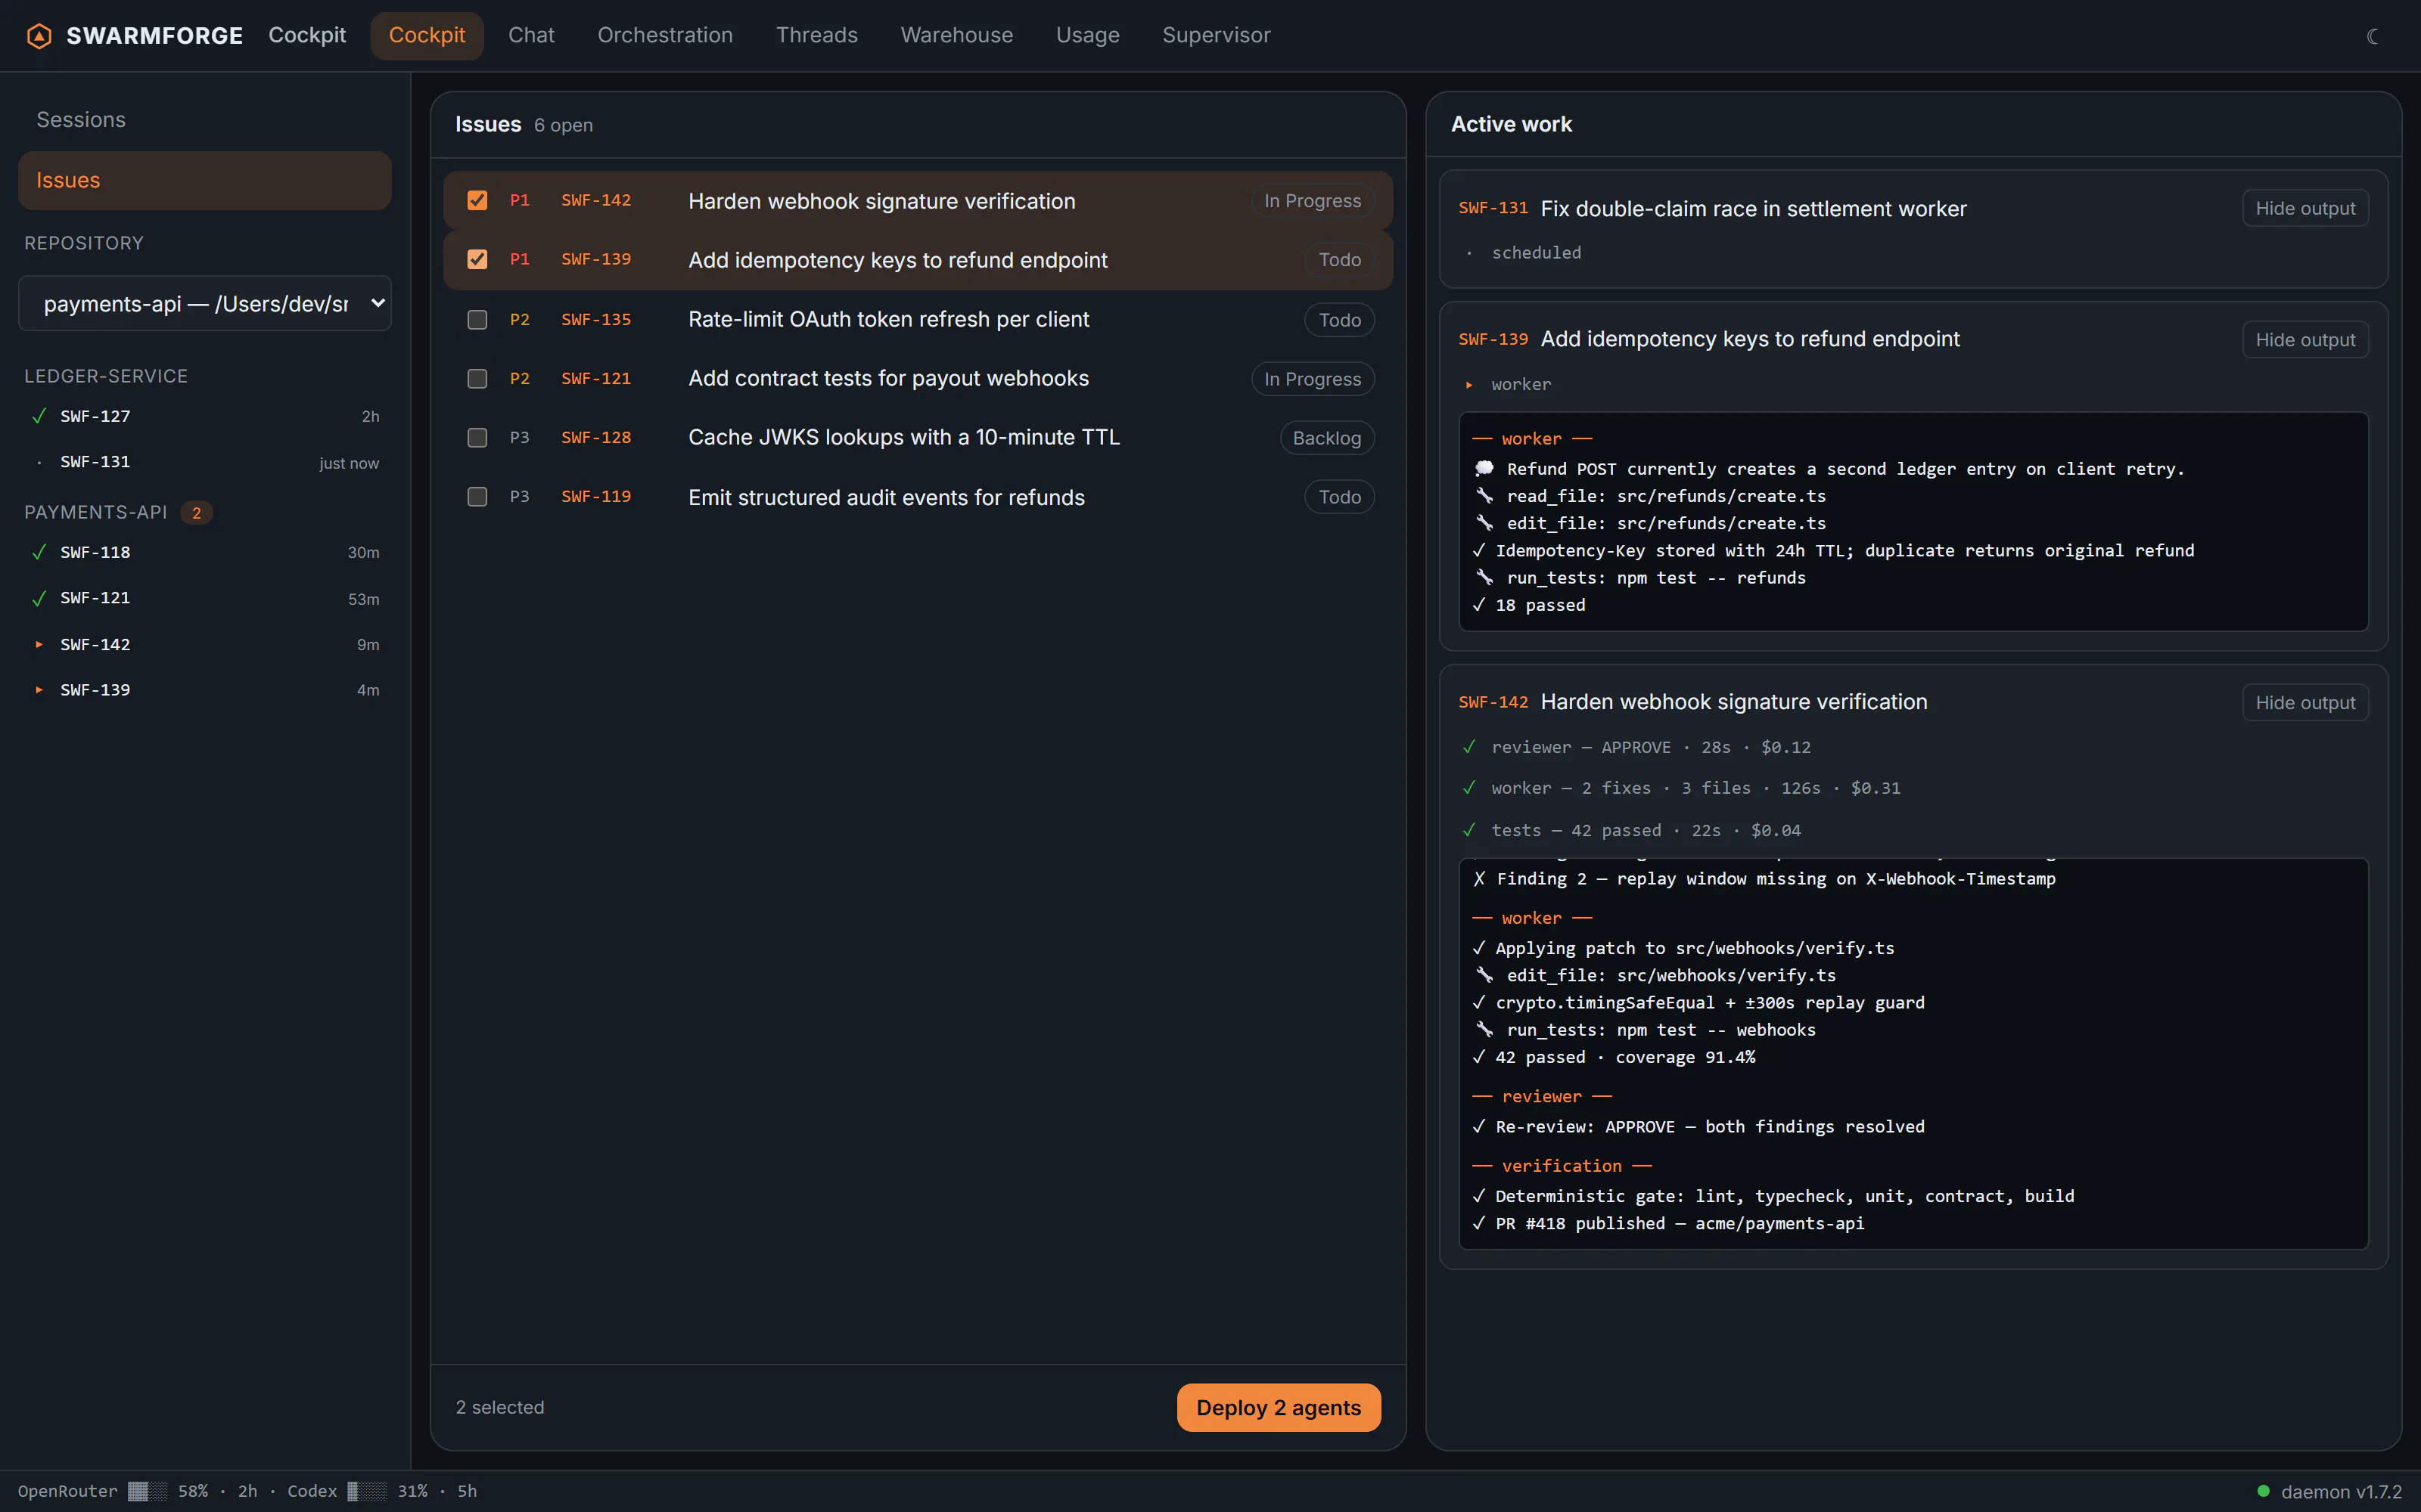The width and height of the screenshot is (2421, 1512).
Task: Click the green daemon status dot
Action: coord(2263,1491)
